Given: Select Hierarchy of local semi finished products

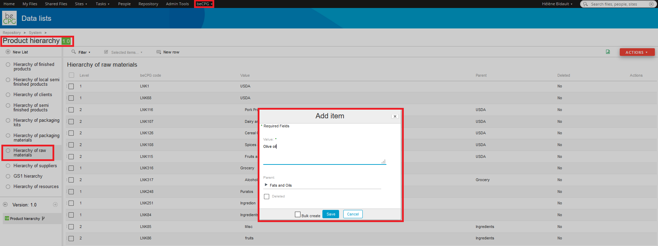Looking at the screenshot, I should 36,82.
